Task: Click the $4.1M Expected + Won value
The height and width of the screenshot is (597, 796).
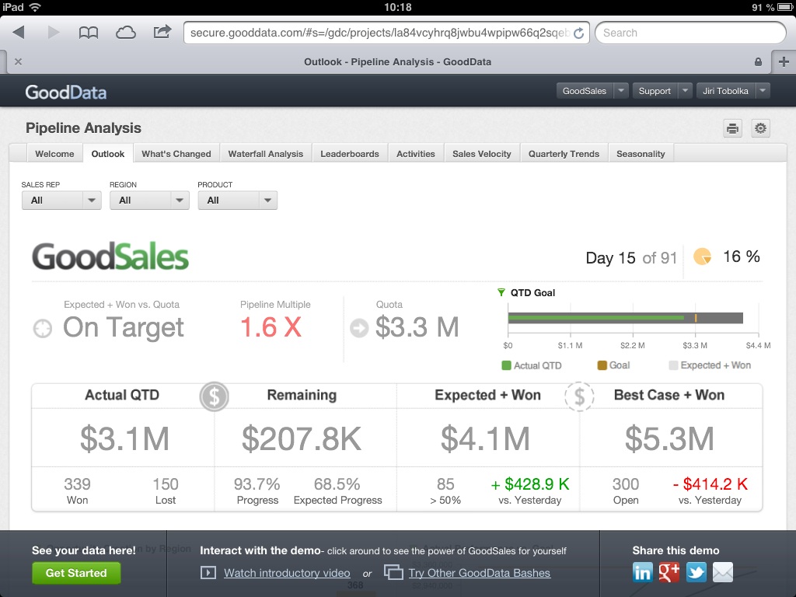Action: click(485, 438)
